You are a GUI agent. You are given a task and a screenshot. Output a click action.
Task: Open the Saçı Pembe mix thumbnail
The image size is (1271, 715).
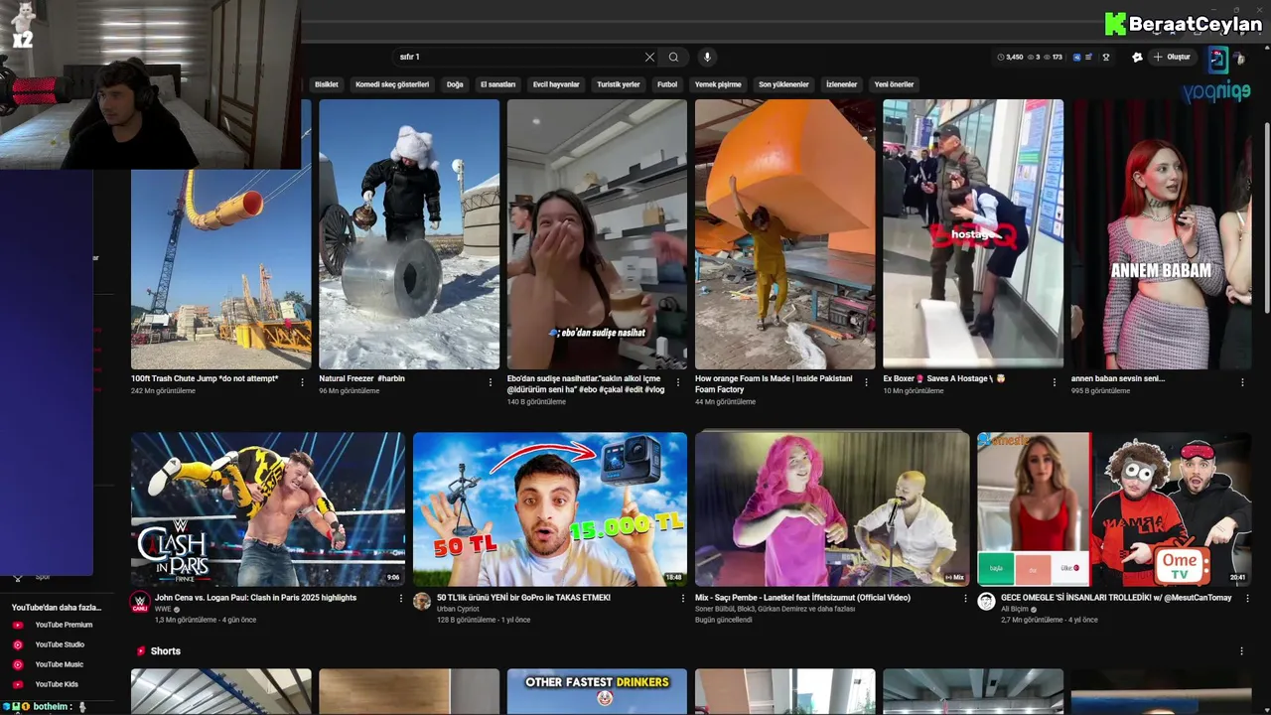(x=832, y=508)
